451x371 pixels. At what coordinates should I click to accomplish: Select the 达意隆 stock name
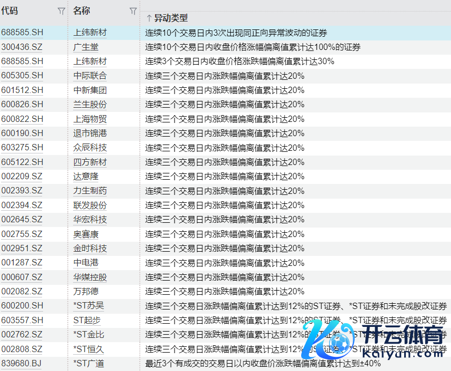click(x=86, y=177)
